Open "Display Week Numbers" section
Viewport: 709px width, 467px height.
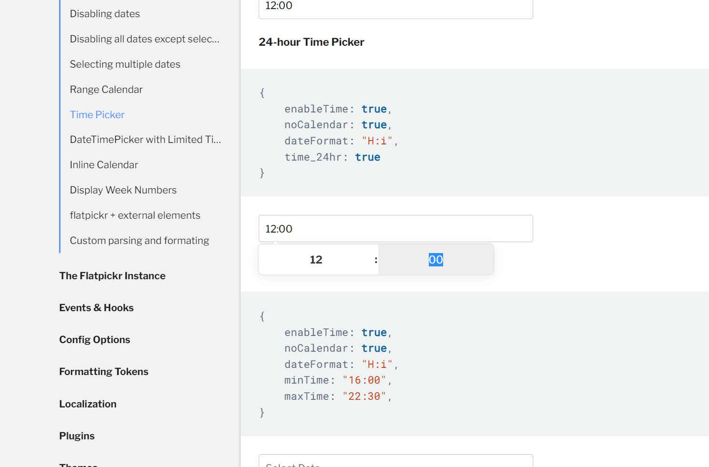click(123, 190)
